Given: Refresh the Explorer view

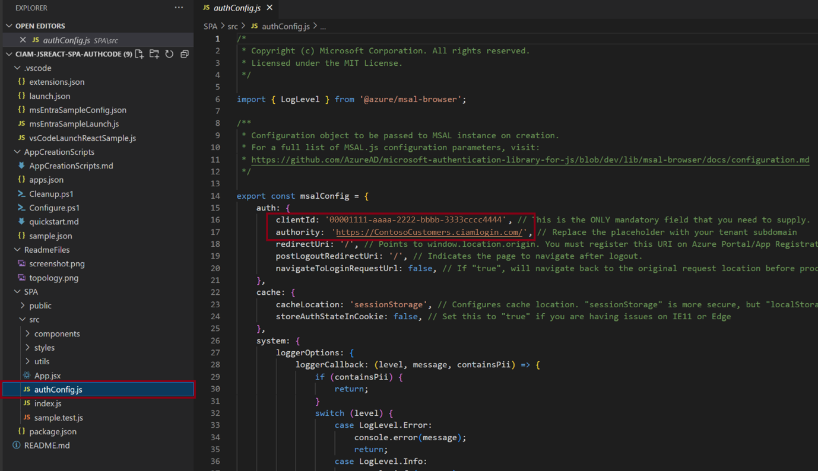Looking at the screenshot, I should pos(168,53).
